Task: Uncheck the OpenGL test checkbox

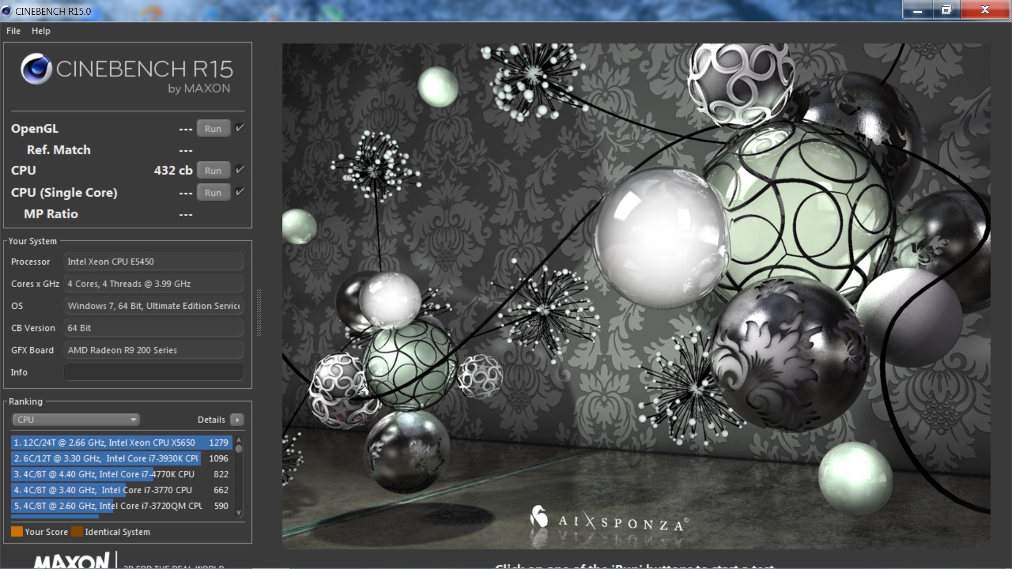Action: (x=240, y=128)
